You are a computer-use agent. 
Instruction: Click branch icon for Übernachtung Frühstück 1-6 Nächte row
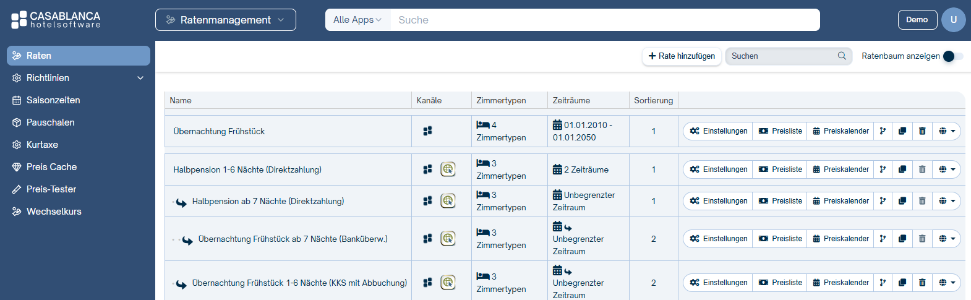[x=883, y=283]
